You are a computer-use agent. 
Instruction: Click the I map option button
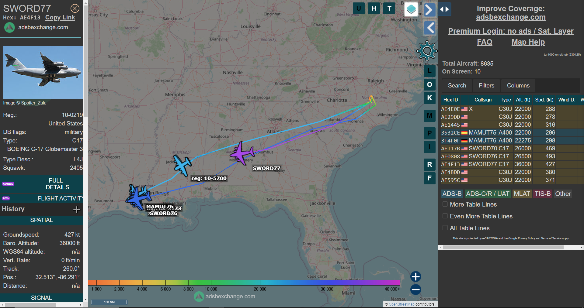[x=429, y=147]
